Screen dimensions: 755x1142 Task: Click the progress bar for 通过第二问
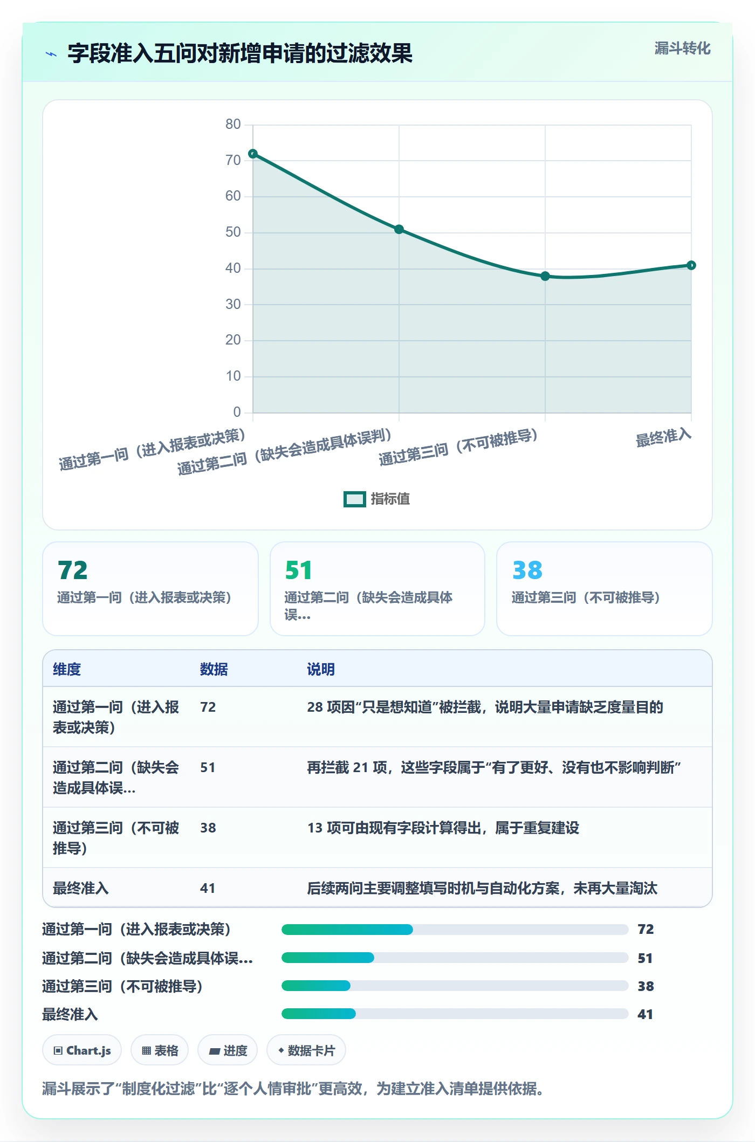[x=455, y=958]
